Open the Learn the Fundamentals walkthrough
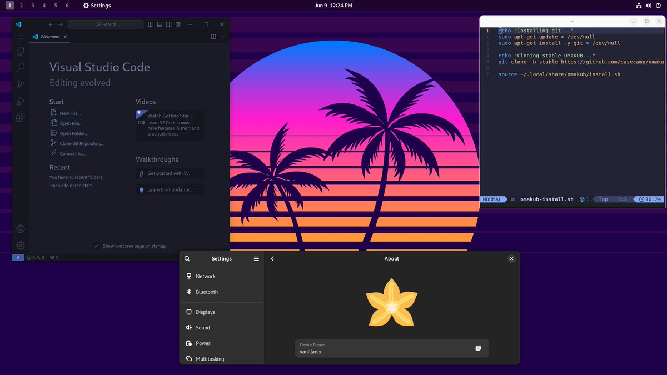This screenshot has width=667, height=375. click(170, 189)
